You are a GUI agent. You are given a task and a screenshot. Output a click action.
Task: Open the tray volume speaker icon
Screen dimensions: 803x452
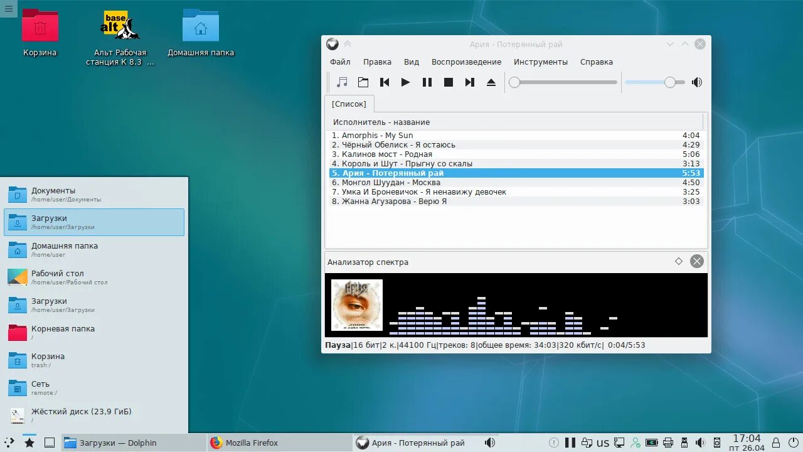[x=701, y=443]
